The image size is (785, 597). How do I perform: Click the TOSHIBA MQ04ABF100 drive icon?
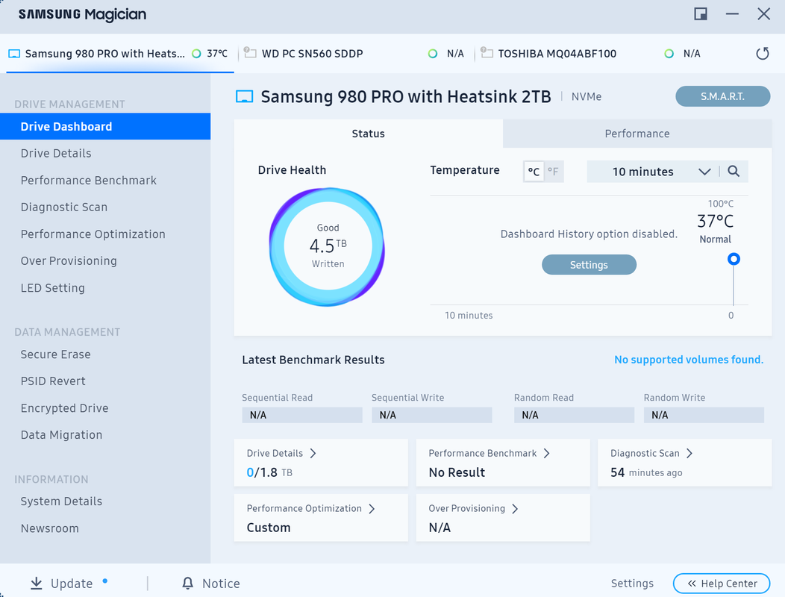point(487,52)
